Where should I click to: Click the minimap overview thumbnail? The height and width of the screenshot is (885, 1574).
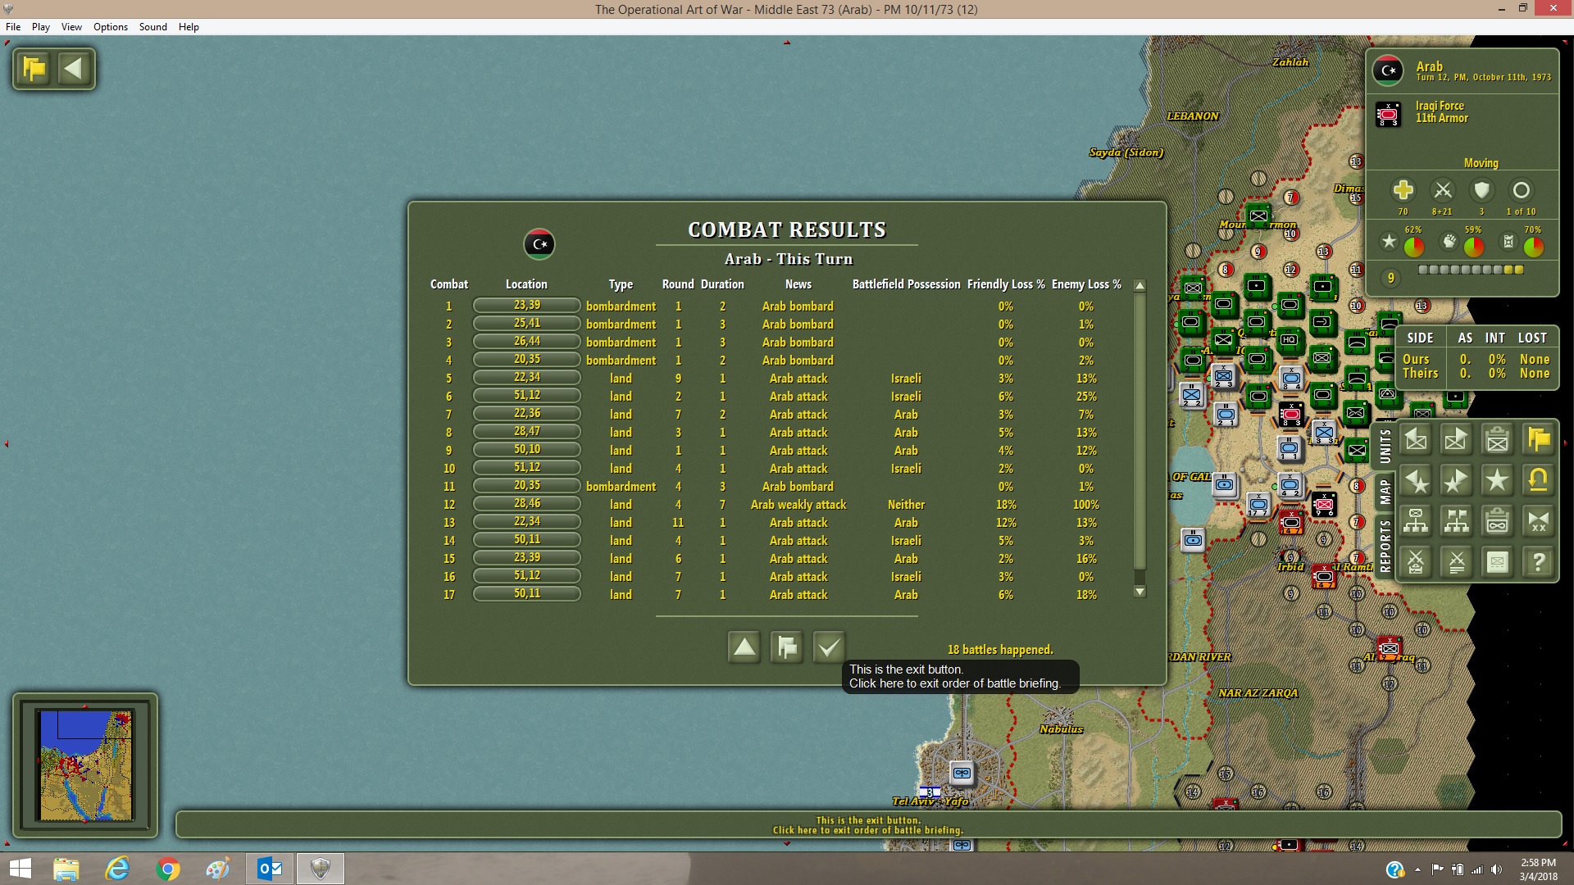pyautogui.click(x=85, y=765)
